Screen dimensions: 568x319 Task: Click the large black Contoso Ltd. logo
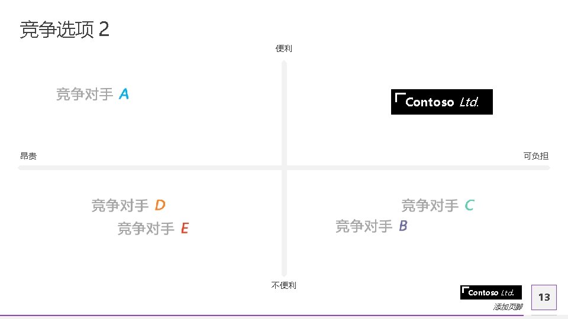(441, 102)
